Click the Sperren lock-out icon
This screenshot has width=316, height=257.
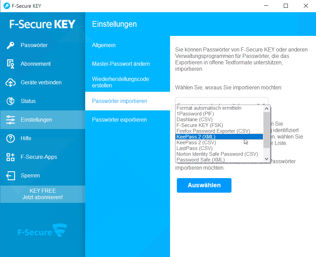click(x=11, y=175)
